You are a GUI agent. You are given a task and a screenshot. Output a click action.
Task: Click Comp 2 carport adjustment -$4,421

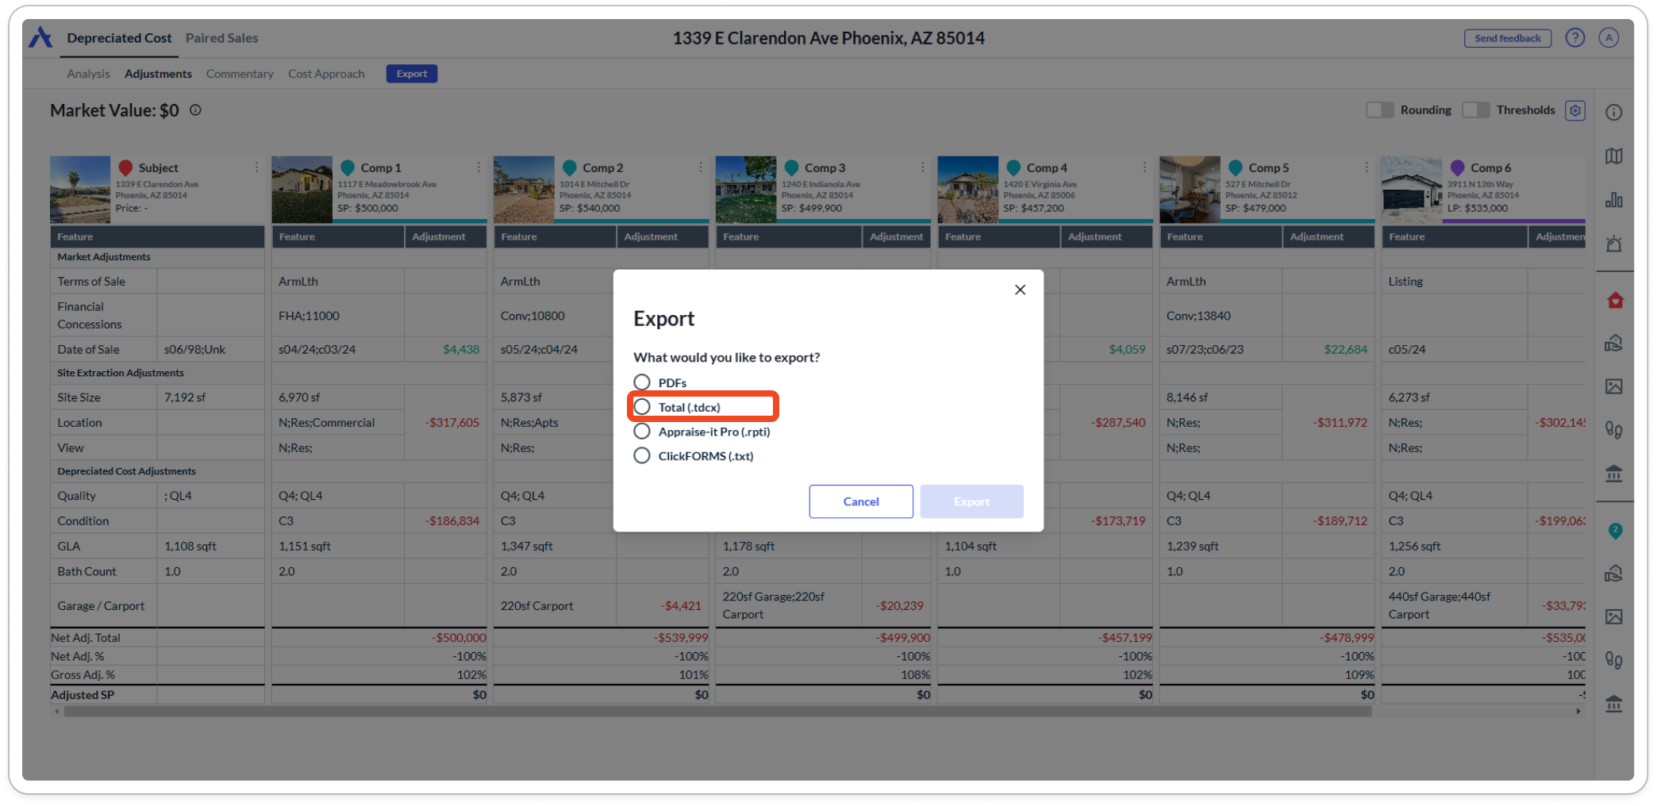pyautogui.click(x=681, y=606)
